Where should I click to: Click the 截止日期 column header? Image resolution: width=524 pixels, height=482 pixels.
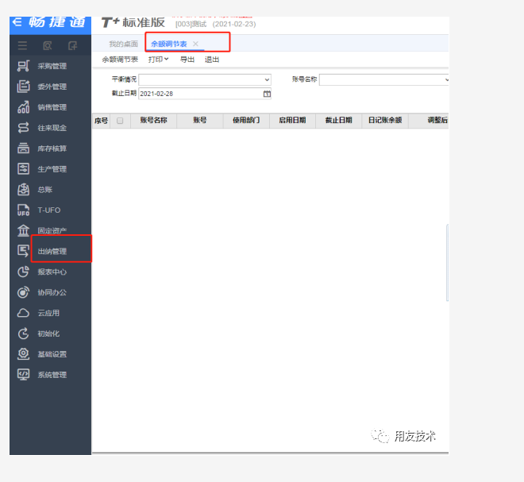pos(339,121)
